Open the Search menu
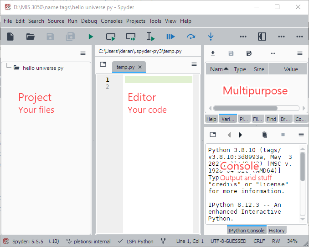309x247 pixels. click(x=36, y=21)
